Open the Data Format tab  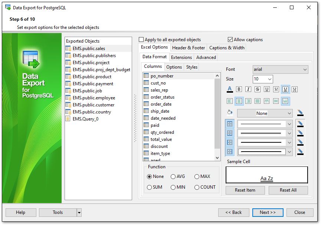click(155, 57)
